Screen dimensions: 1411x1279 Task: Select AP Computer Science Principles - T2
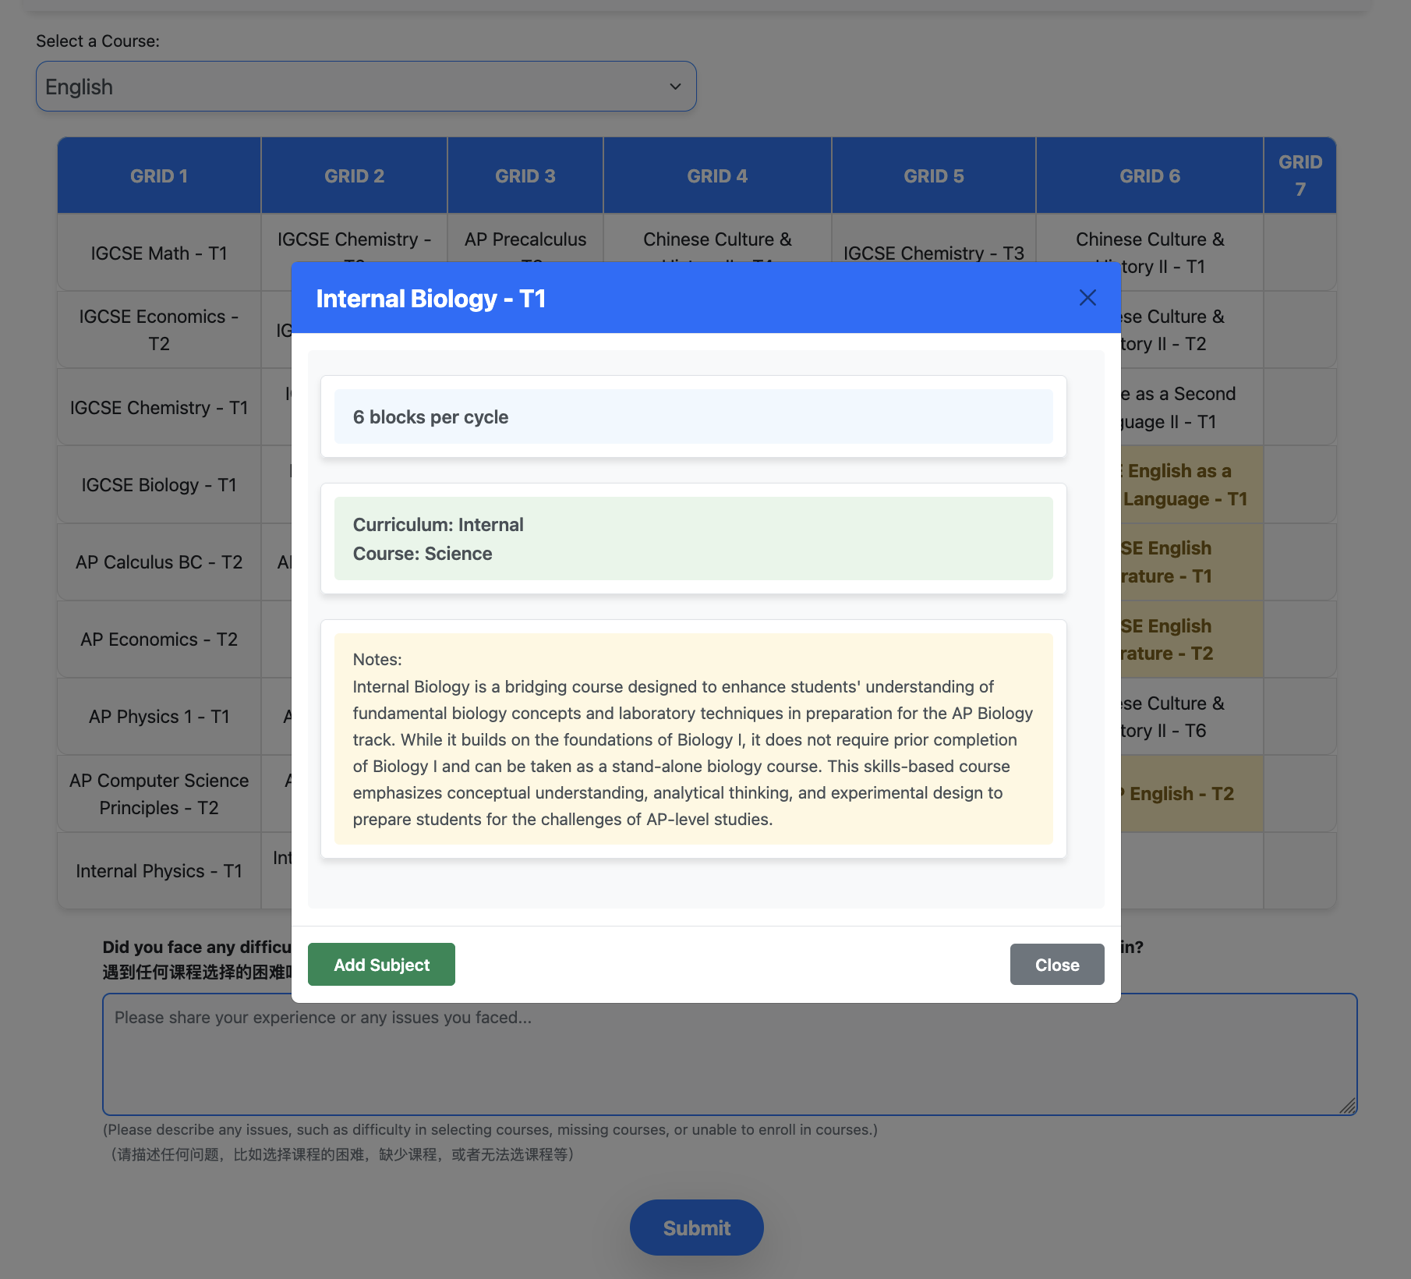tap(158, 793)
